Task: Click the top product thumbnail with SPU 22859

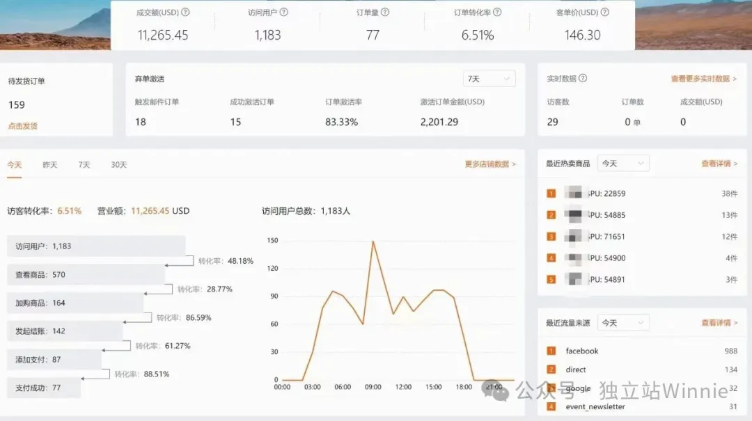Action: (x=574, y=193)
